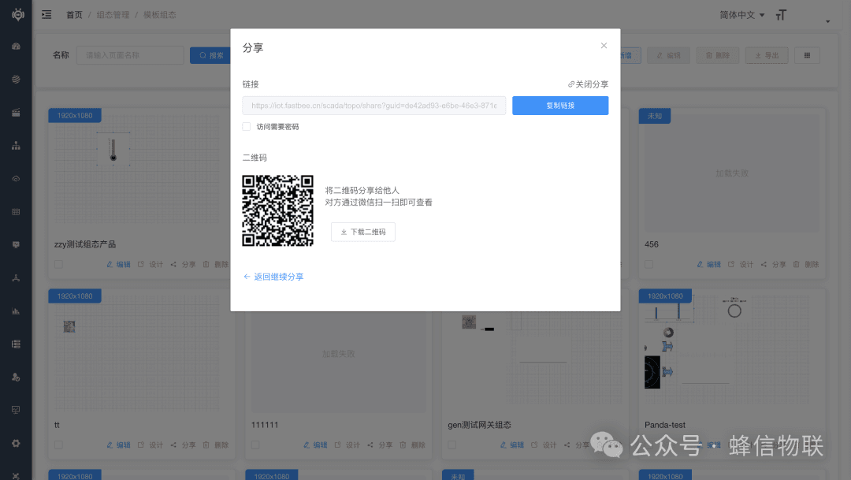This screenshot has height=480, width=851.
Task: Click the 删除 button in the top toolbar
Action: click(718, 55)
